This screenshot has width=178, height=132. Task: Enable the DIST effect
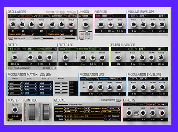(x=129, y=104)
